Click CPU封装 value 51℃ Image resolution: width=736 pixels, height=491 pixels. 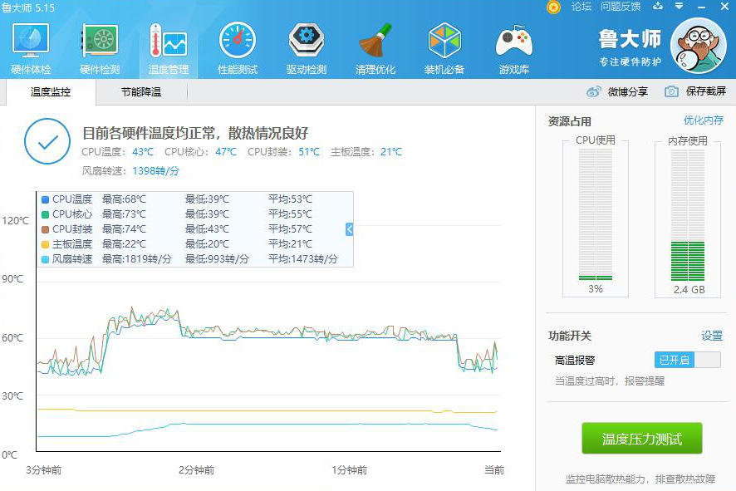click(309, 152)
